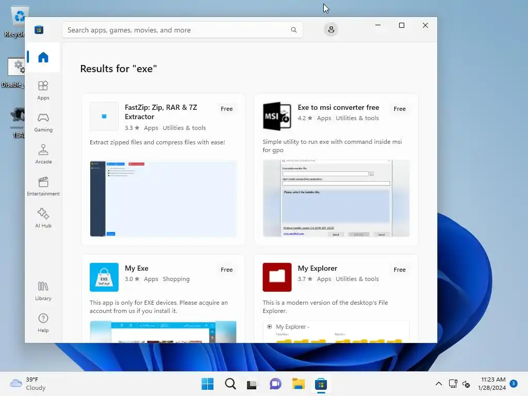Viewport: 528px width, 396px height.
Task: Open the Chat app on the taskbar
Action: (x=275, y=384)
